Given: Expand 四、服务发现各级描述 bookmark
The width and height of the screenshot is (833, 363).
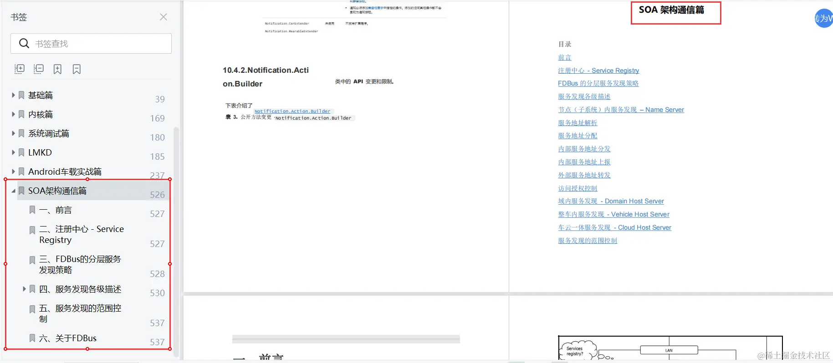Looking at the screenshot, I should (x=24, y=289).
